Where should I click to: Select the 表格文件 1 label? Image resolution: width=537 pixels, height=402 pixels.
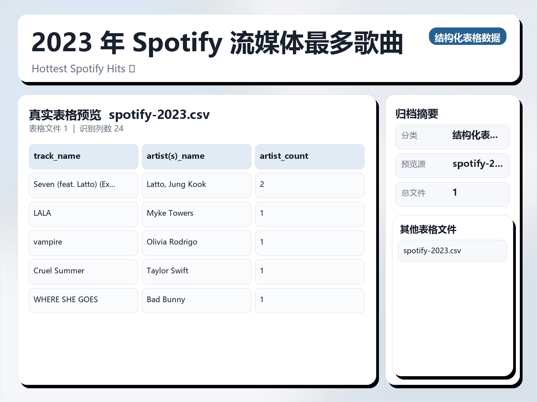[x=48, y=128]
